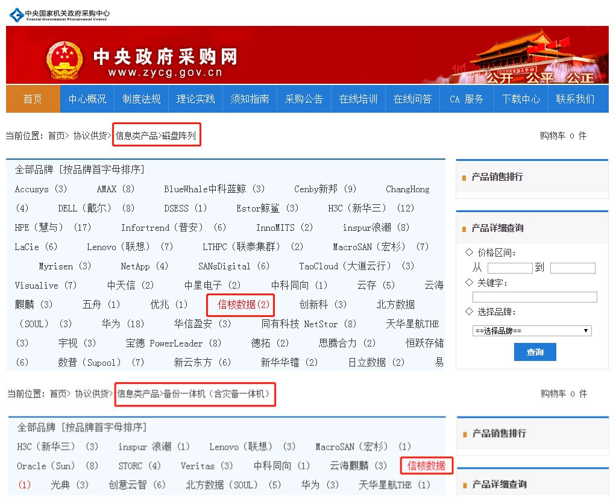
Task: Open the 华为 (18) brand link
Action: [x=122, y=324]
